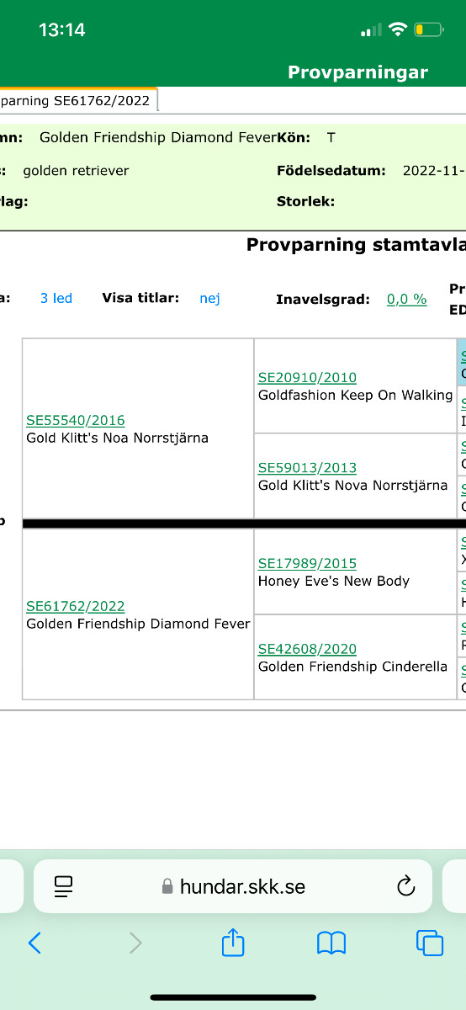The width and height of the screenshot is (466, 1010).
Task: Reload page with circular arrow icon
Action: [405, 885]
